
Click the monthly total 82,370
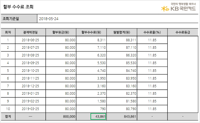point(131,94)
